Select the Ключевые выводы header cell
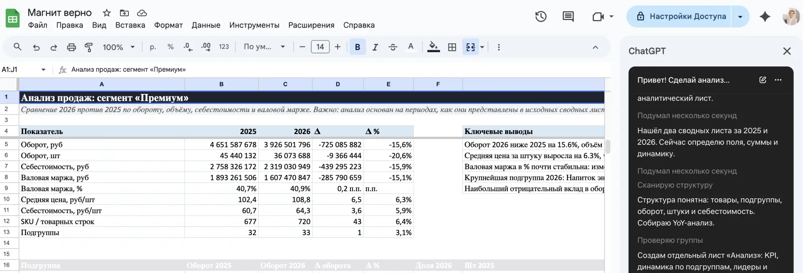The height and width of the screenshot is (273, 803). (533, 131)
